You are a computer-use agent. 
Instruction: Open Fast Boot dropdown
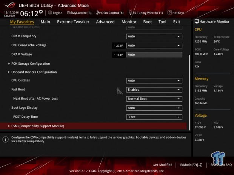154,90
